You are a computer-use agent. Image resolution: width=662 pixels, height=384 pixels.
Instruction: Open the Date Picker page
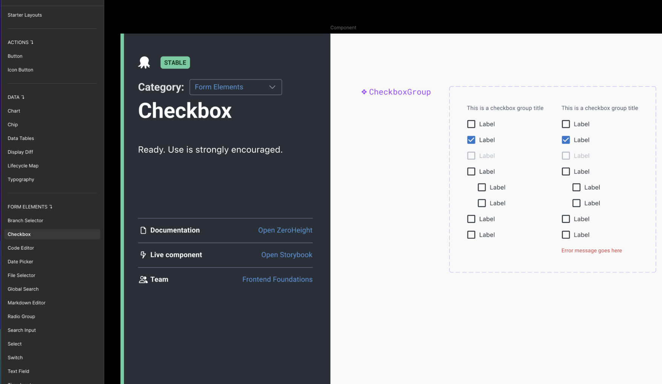(20, 262)
